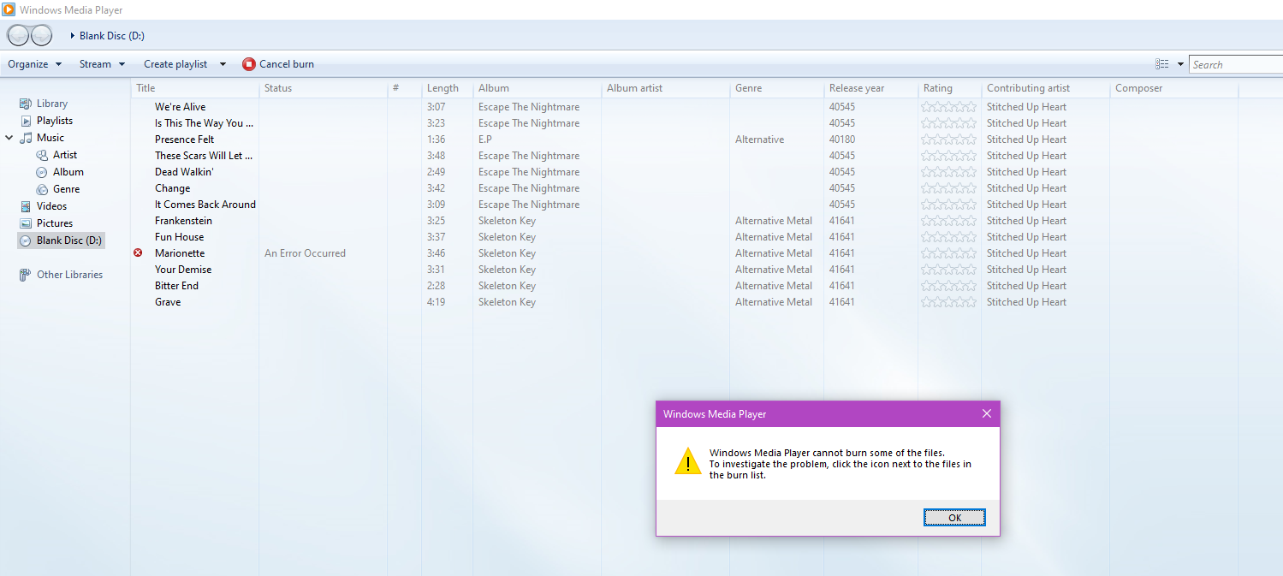
Task: Select the track Fun House
Action: tap(180, 237)
